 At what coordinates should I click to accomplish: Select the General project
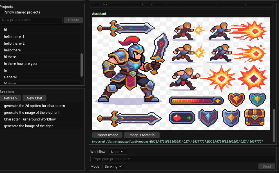[40, 77]
